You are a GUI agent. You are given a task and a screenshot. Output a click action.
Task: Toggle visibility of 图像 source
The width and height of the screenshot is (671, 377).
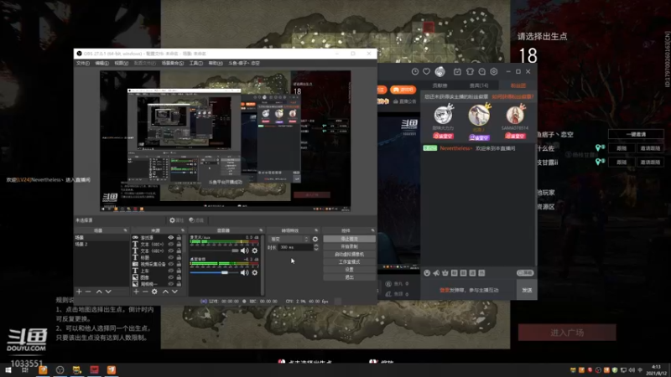tap(171, 277)
